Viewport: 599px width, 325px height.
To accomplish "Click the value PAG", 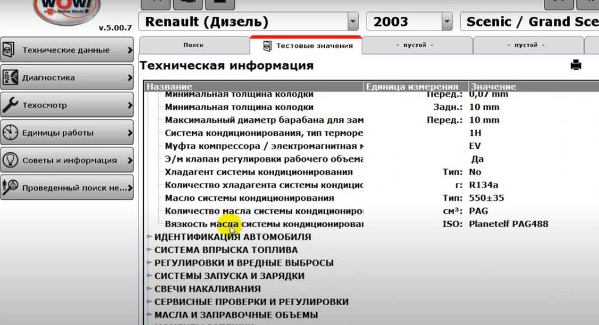I will [x=478, y=211].
